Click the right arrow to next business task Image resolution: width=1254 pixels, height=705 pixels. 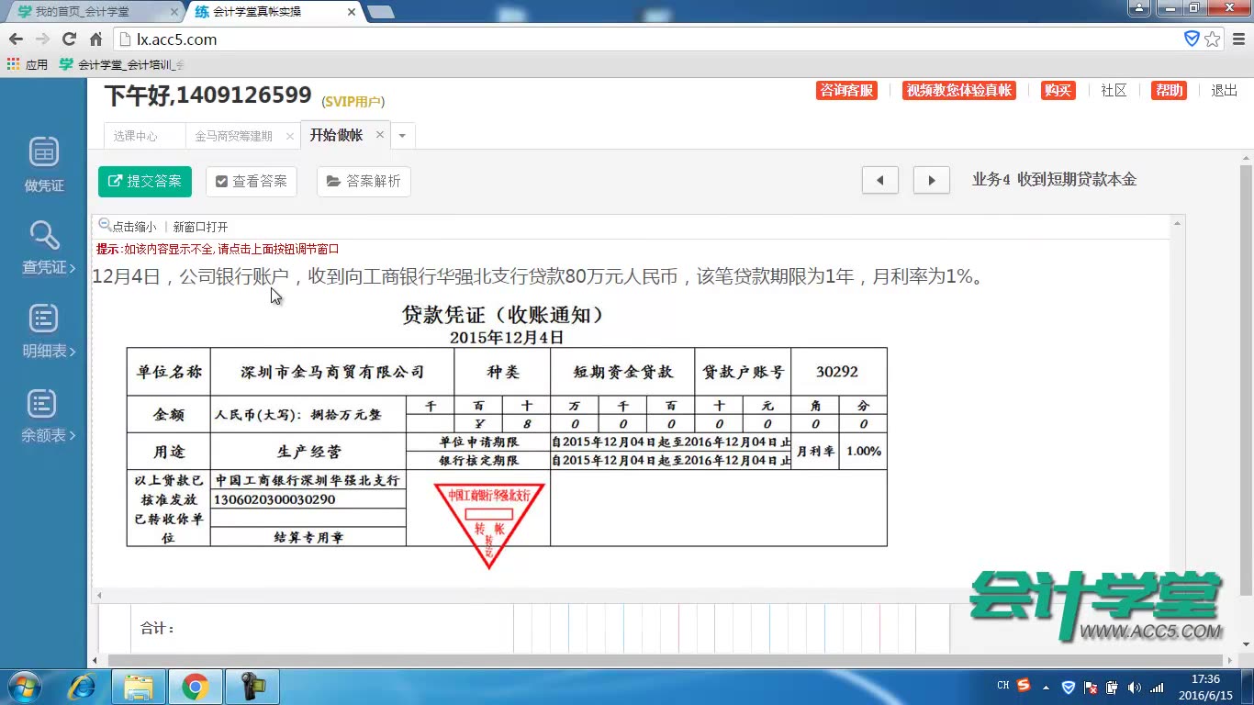click(x=931, y=180)
